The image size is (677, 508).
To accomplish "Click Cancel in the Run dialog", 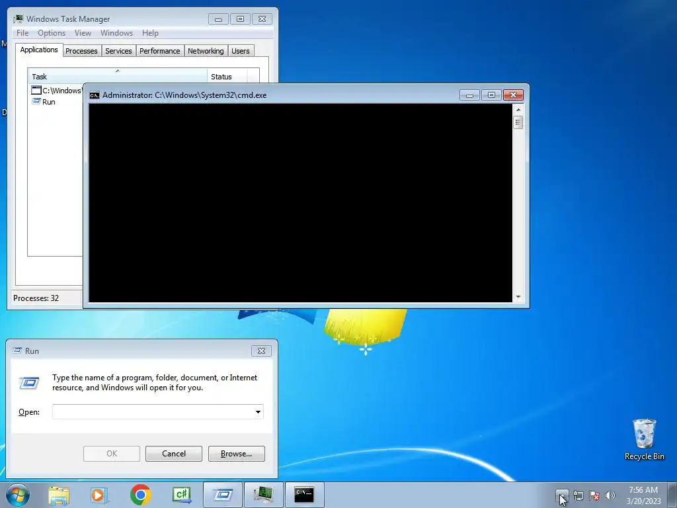I will [174, 454].
